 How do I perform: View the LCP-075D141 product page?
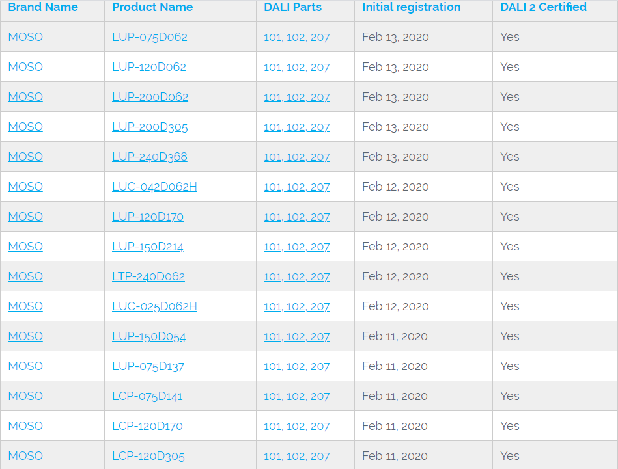coord(147,396)
